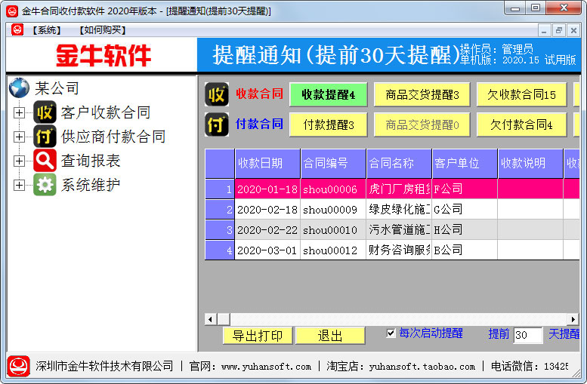This screenshot has width=587, height=384.
Task: Click the 欠付款合同4 button
Action: (x=521, y=124)
